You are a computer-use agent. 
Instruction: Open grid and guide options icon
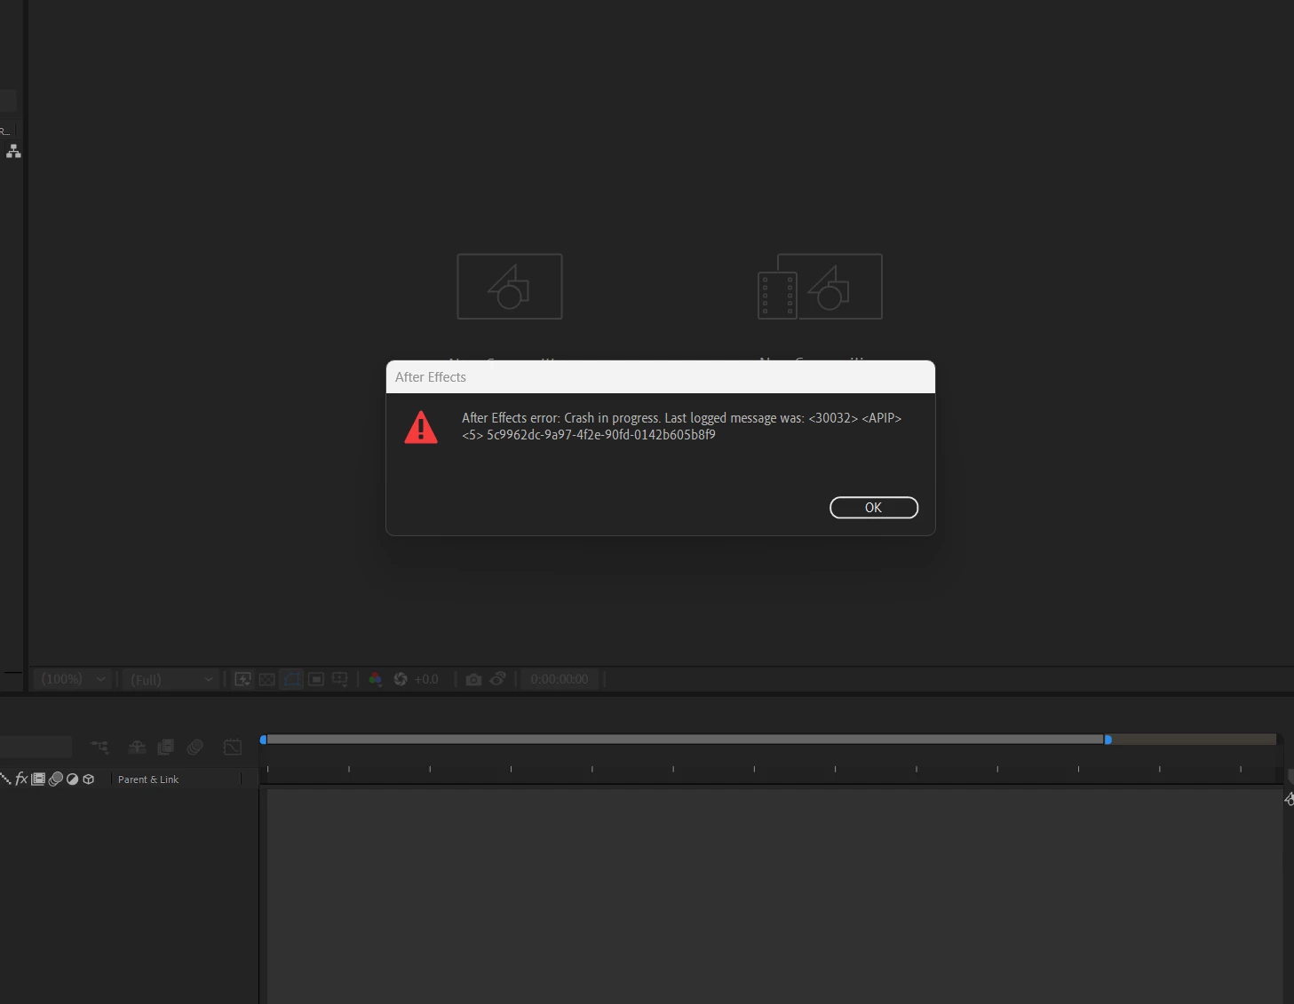point(340,679)
